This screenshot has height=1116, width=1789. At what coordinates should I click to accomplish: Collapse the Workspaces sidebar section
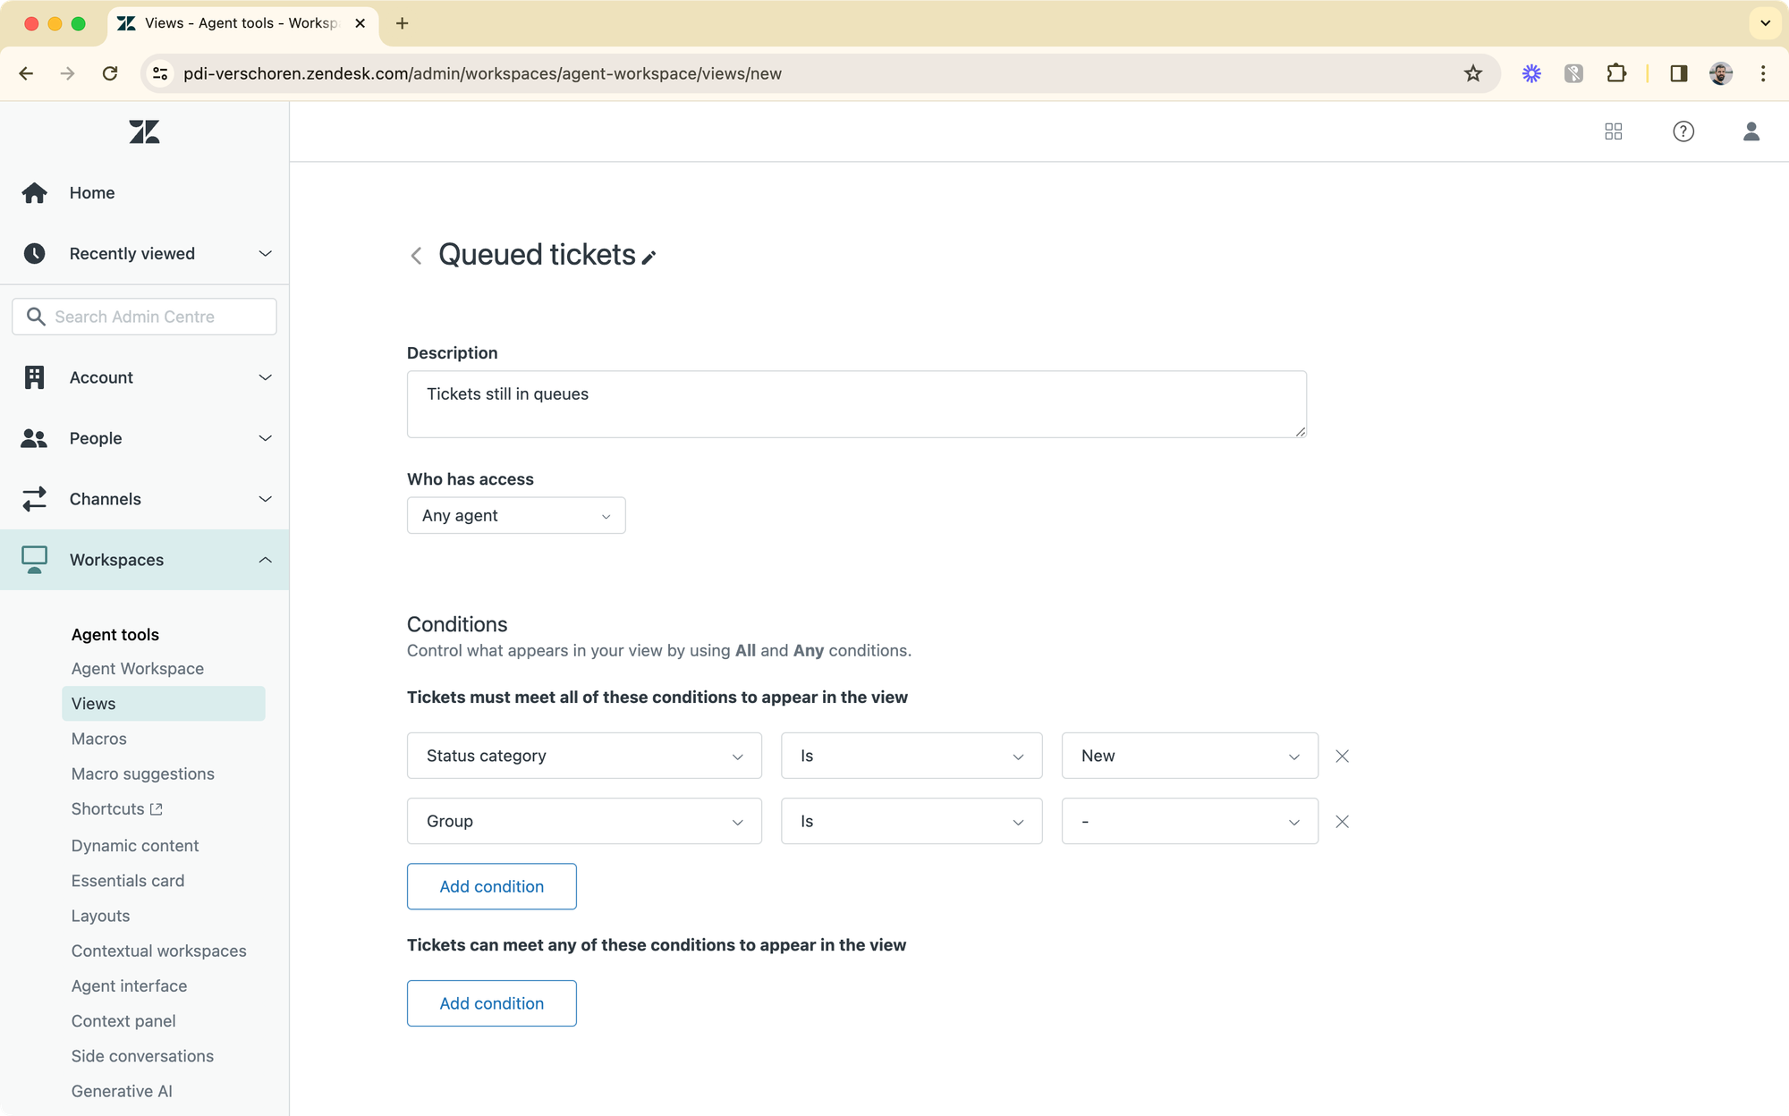265,560
